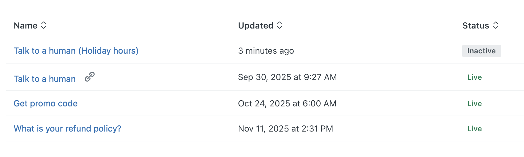This screenshot has height=157, width=524.
Task: Open Talk to a human (Holiday hours)
Action: (76, 51)
